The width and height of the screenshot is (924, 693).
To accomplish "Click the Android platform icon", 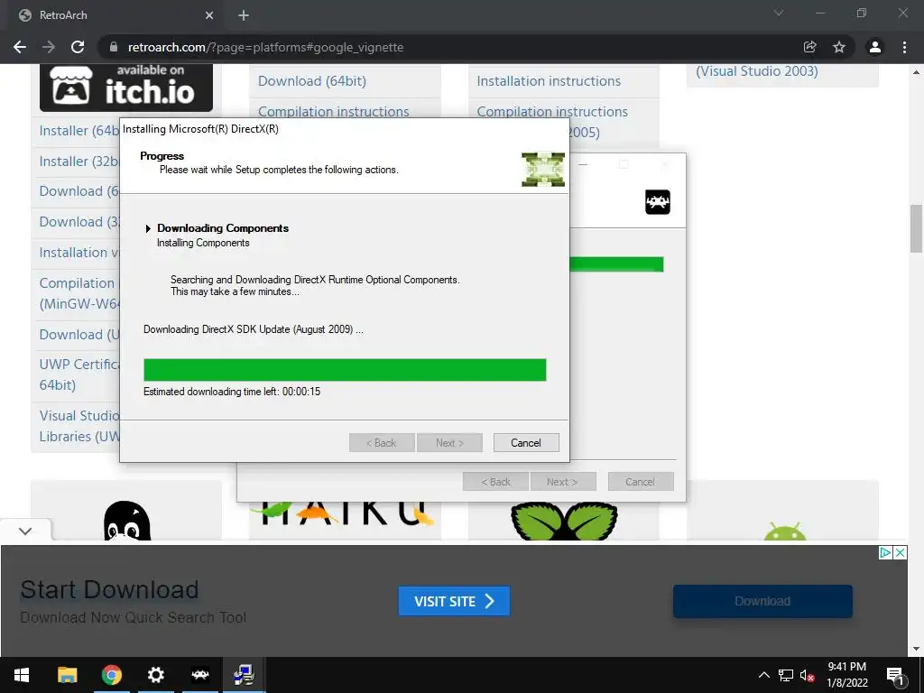I will [784, 531].
